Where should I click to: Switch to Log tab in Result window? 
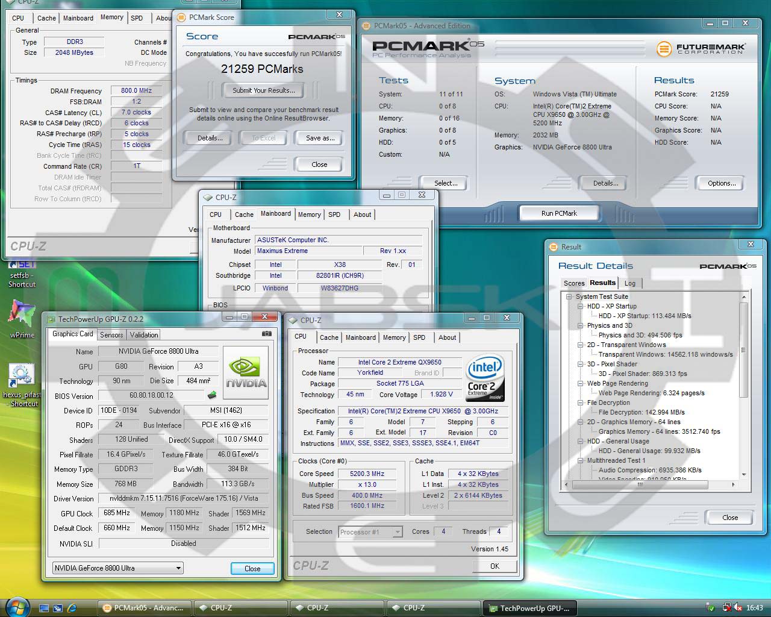[629, 283]
